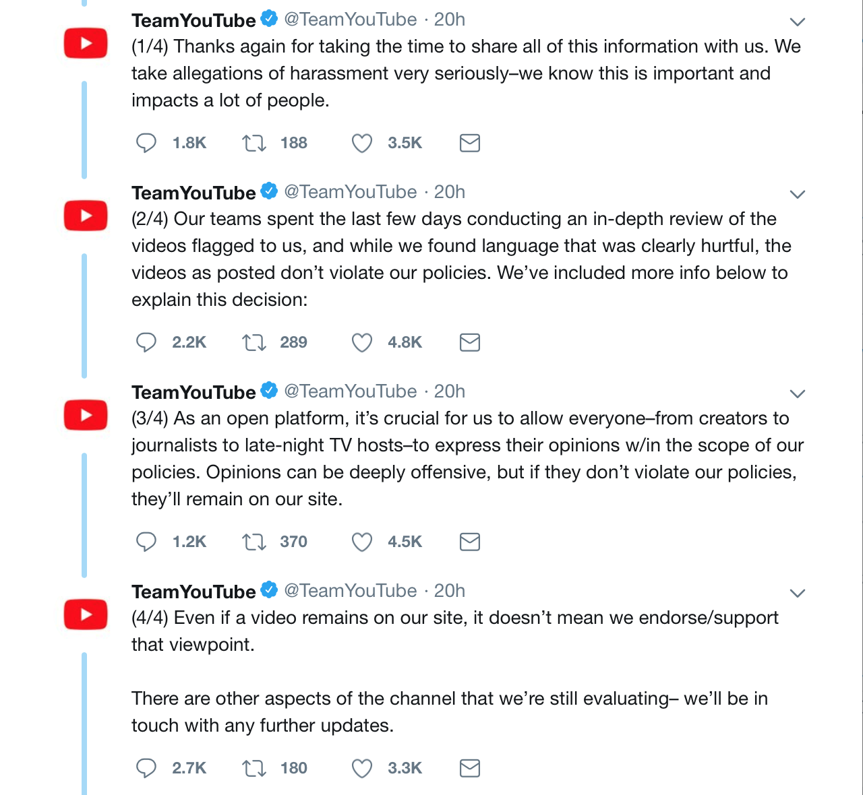Retweet the (2/4) tweet with 289 retweets
Screen dimensions: 863x795
254,342
